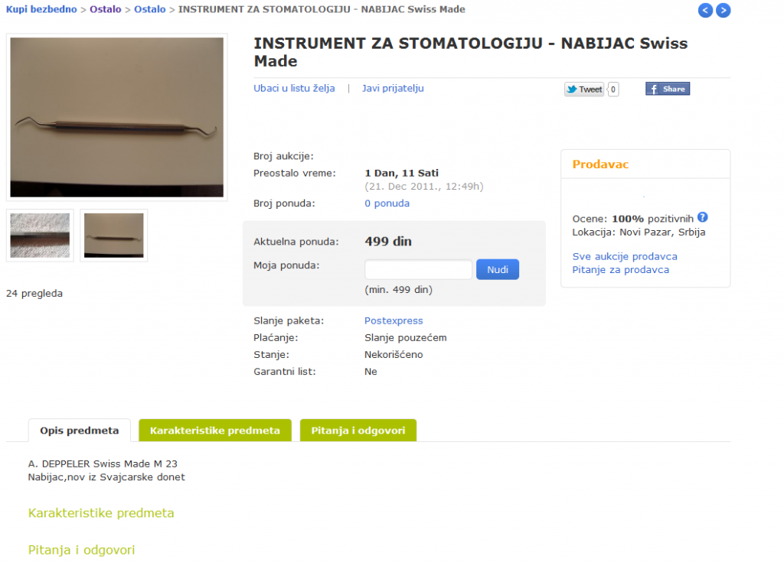Image resolution: width=784 pixels, height=566 pixels.
Task: View the first small close-up thumbnail
Action: point(40,236)
